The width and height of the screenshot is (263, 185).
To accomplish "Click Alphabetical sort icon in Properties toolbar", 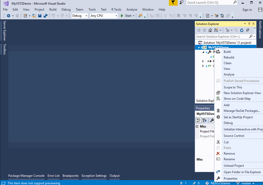I will pyautogui.click(x=205, y=120).
